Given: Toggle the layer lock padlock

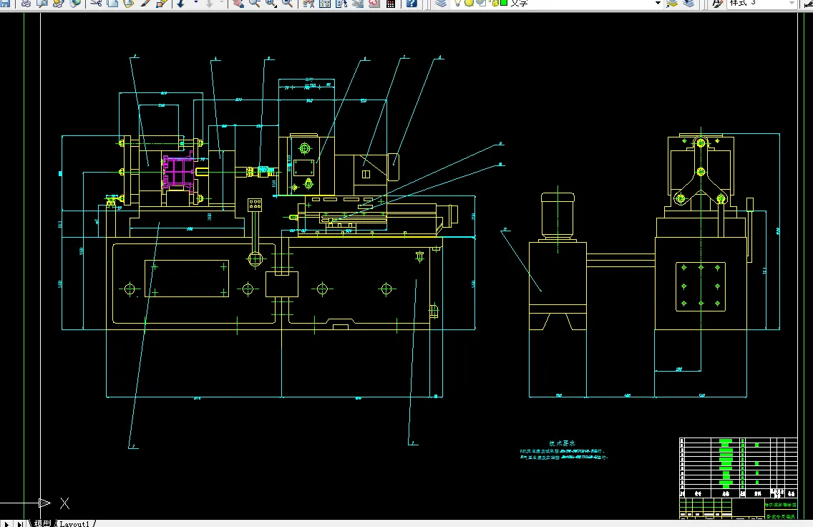Looking at the screenshot, I should point(493,3).
